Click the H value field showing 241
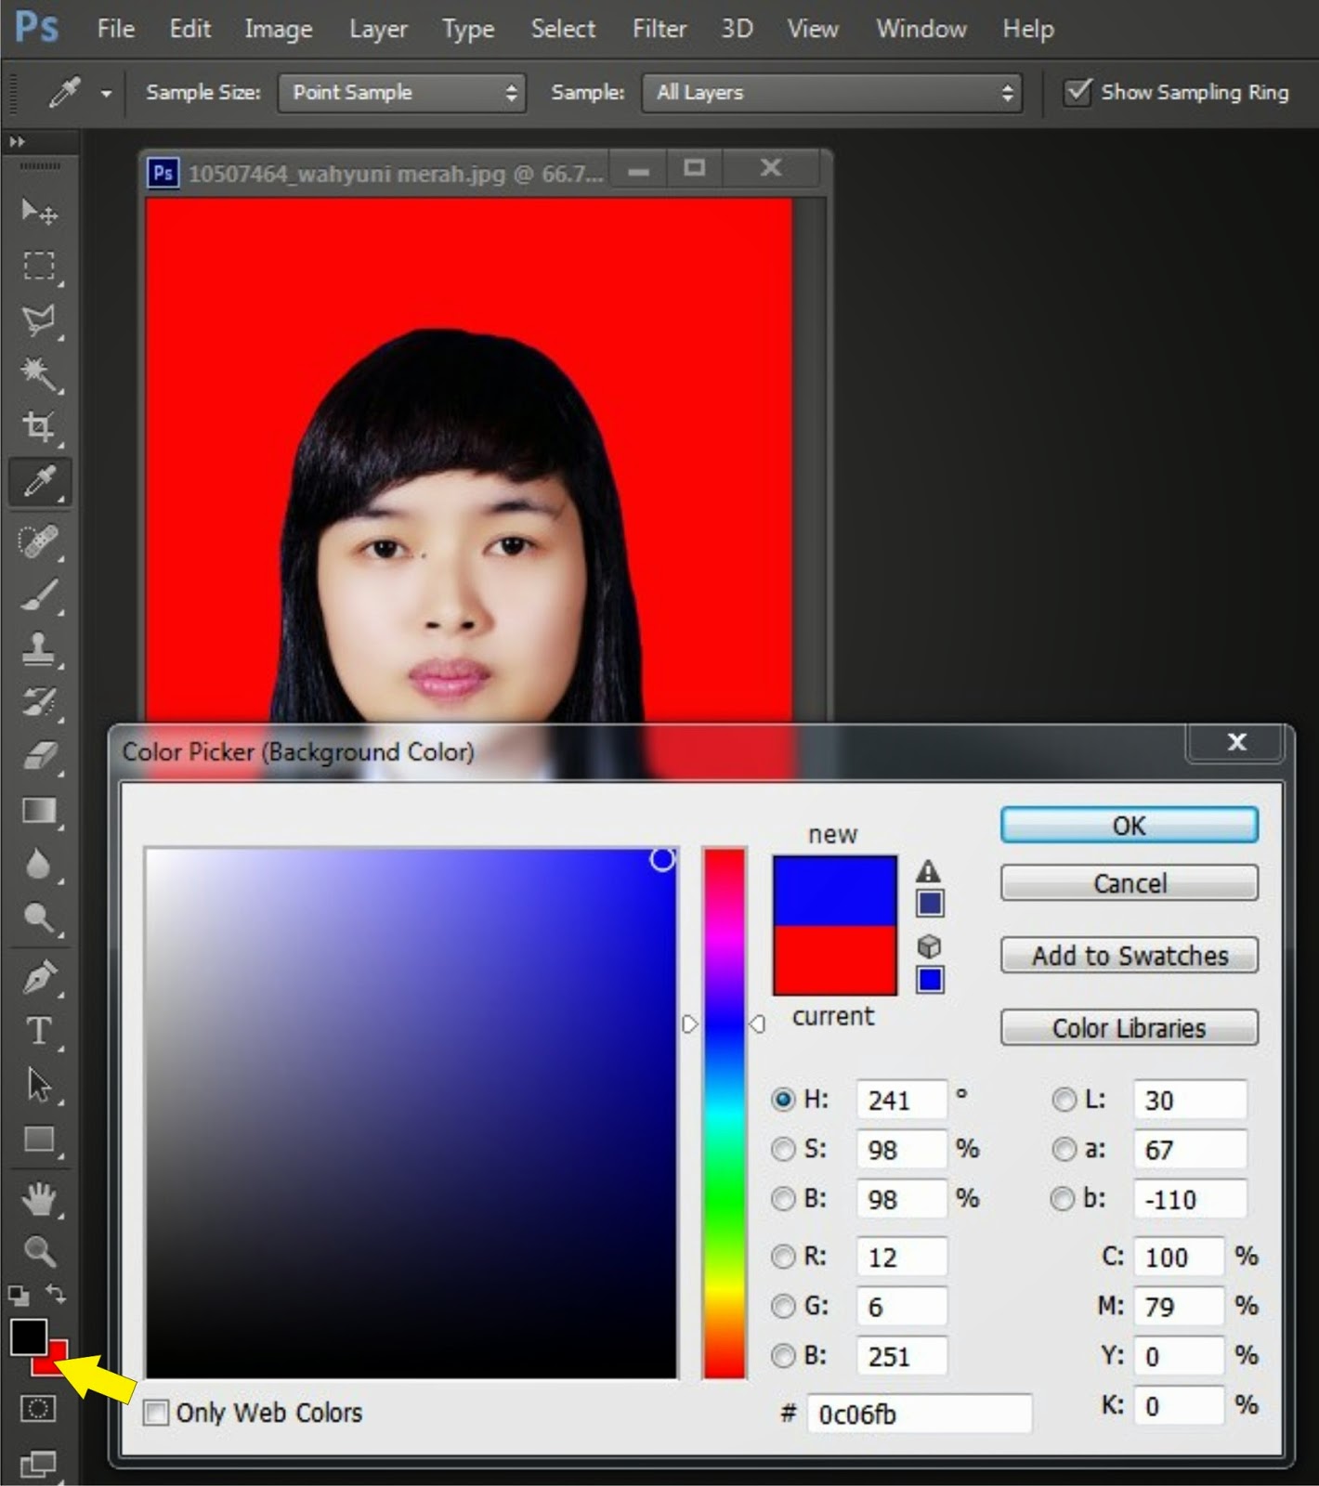Image resolution: width=1319 pixels, height=1486 pixels. pos(901,1100)
